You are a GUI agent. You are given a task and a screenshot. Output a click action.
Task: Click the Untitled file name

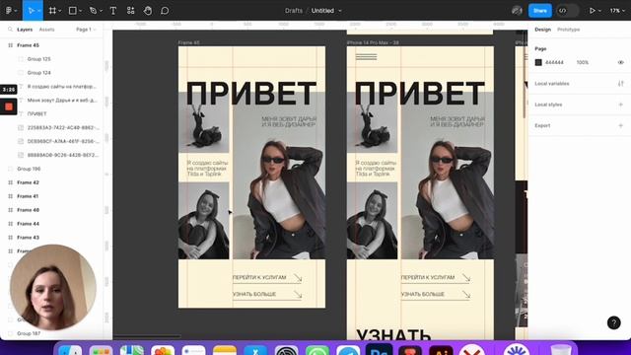[x=322, y=11]
